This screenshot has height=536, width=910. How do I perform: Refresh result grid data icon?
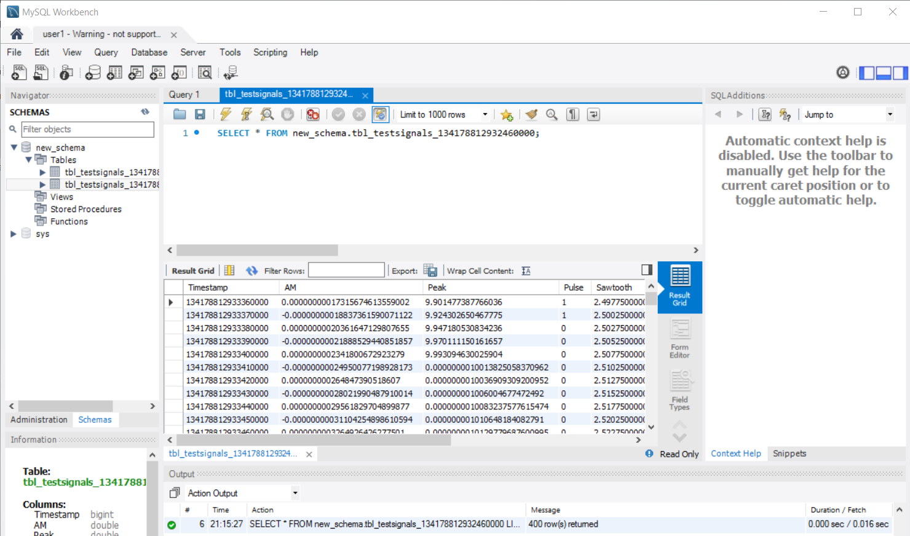point(251,270)
